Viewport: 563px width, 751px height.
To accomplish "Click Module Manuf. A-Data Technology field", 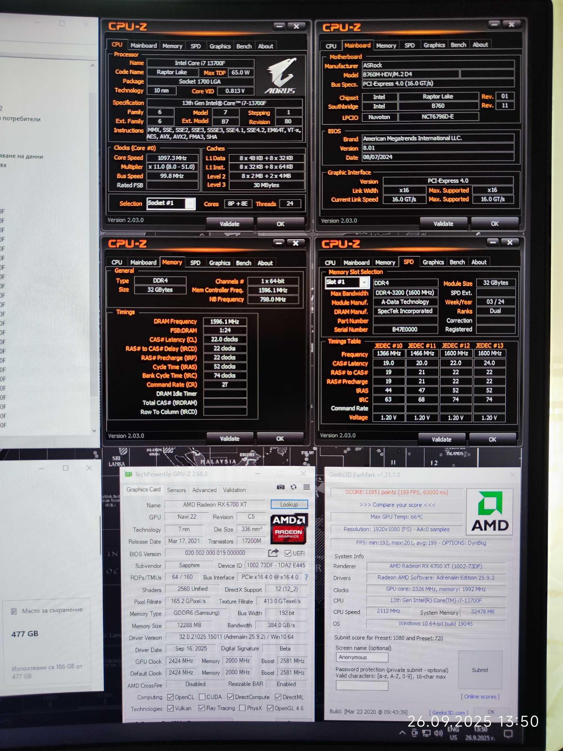I will [405, 302].
